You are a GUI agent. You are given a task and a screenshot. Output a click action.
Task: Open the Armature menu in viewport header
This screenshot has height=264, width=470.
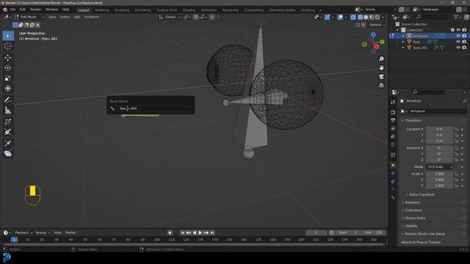[92, 17]
